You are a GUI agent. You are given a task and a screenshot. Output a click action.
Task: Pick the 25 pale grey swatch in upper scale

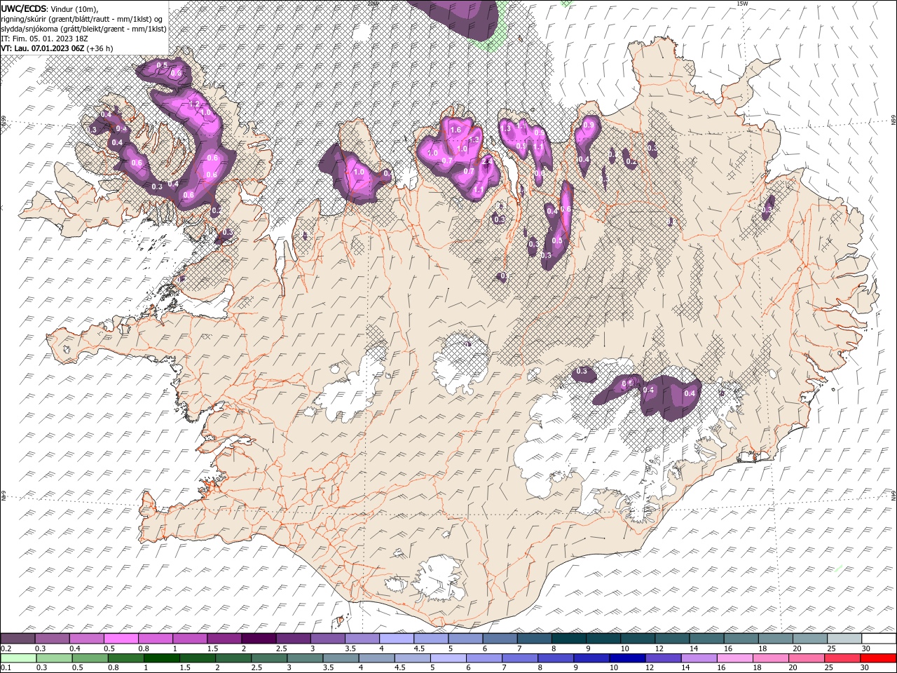844,639
